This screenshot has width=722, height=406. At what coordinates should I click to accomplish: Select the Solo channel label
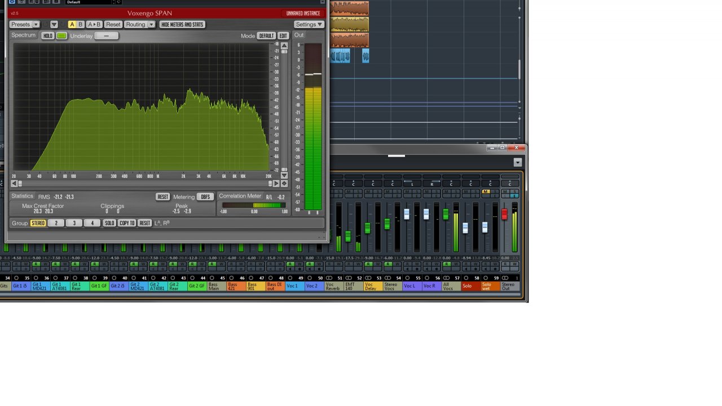[470, 286]
